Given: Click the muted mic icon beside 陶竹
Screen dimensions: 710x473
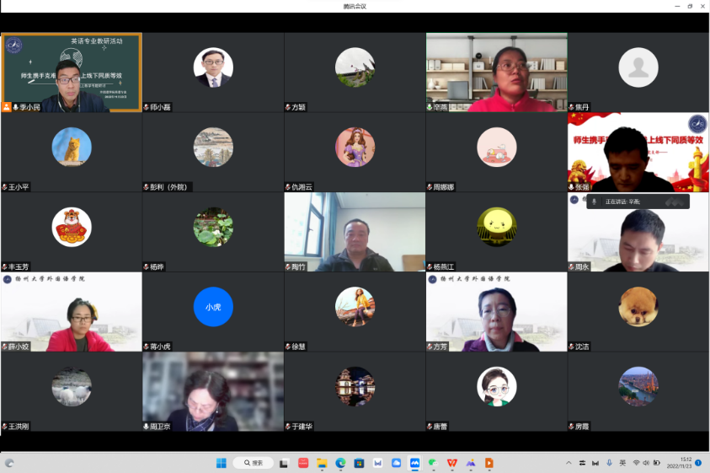Looking at the screenshot, I should 288,267.
